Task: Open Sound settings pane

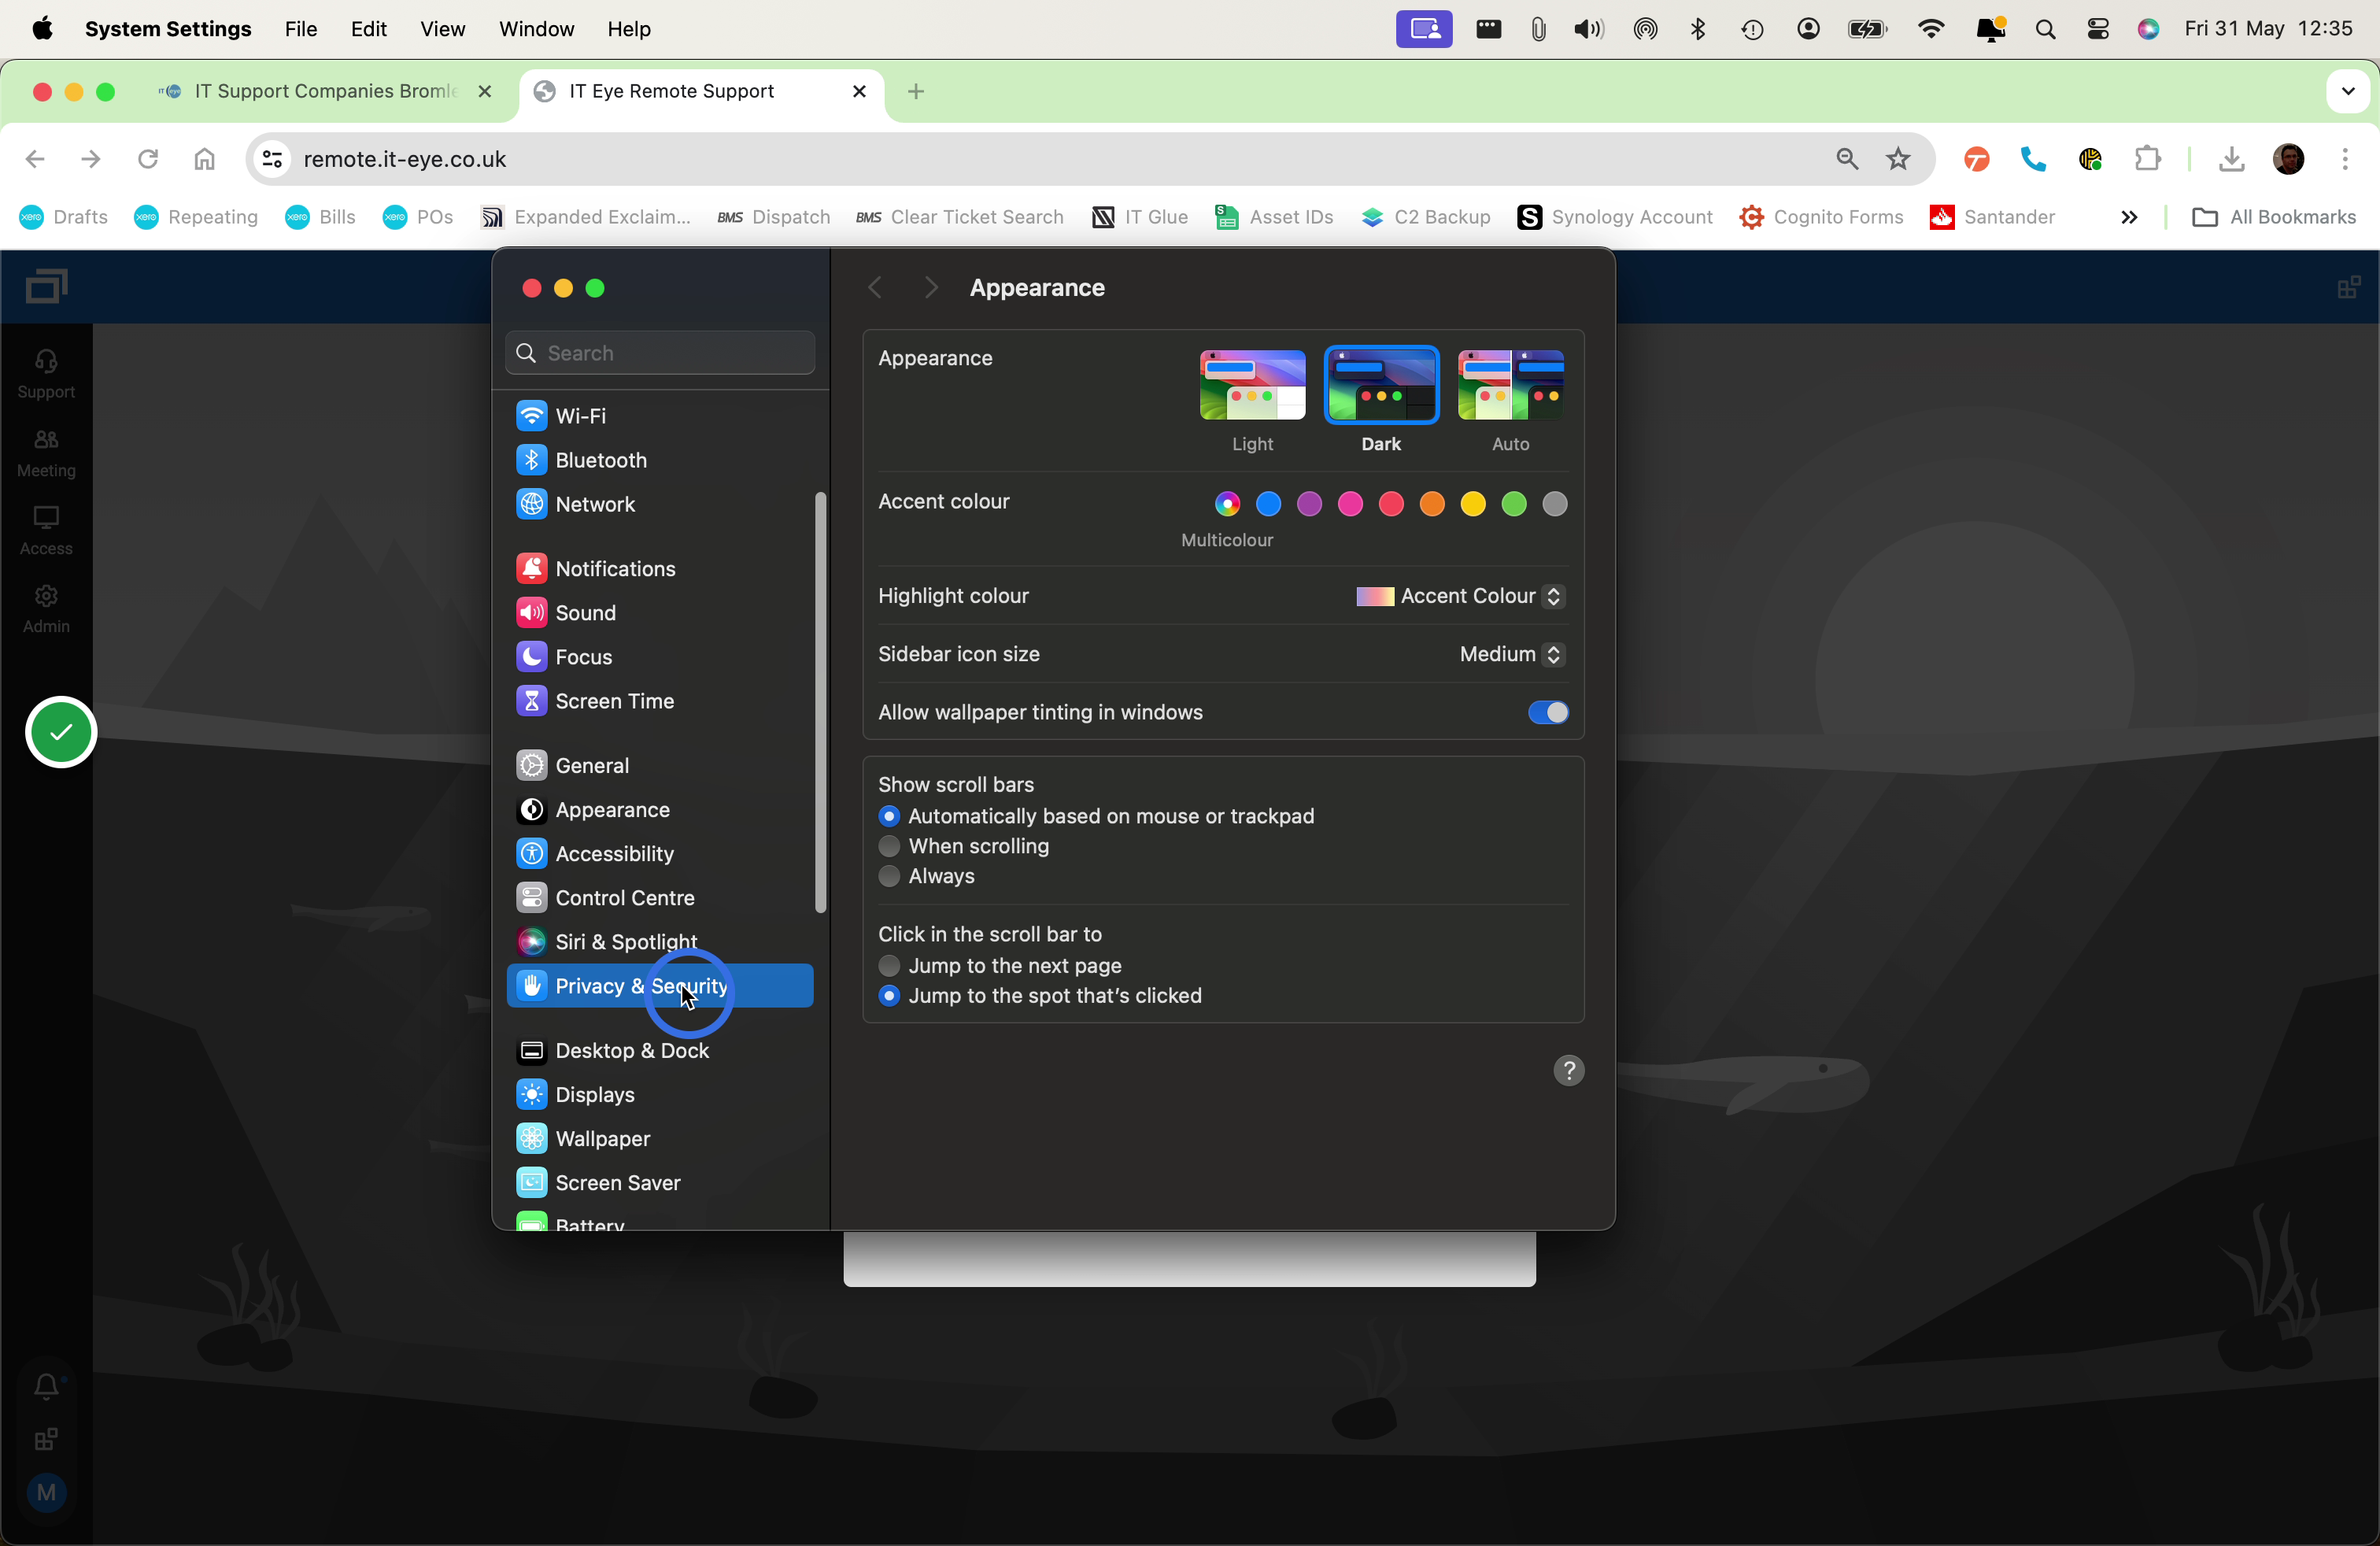Action: (660, 612)
